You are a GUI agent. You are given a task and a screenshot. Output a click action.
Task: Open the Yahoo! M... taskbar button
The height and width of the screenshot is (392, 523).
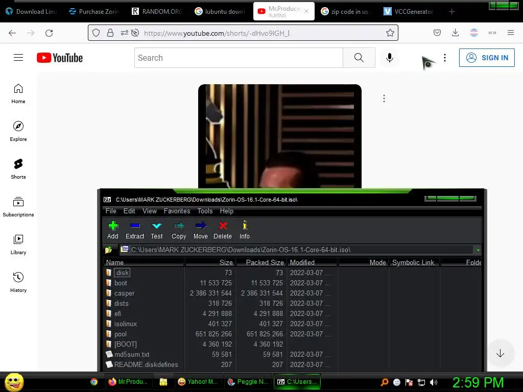tap(198, 382)
